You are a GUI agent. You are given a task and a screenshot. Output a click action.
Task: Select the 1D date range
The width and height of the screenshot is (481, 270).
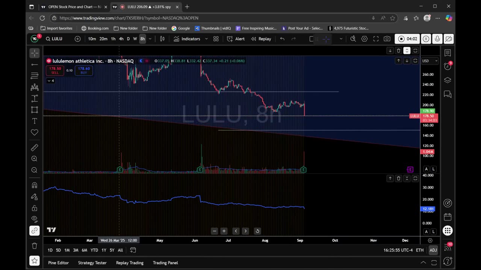(50, 250)
